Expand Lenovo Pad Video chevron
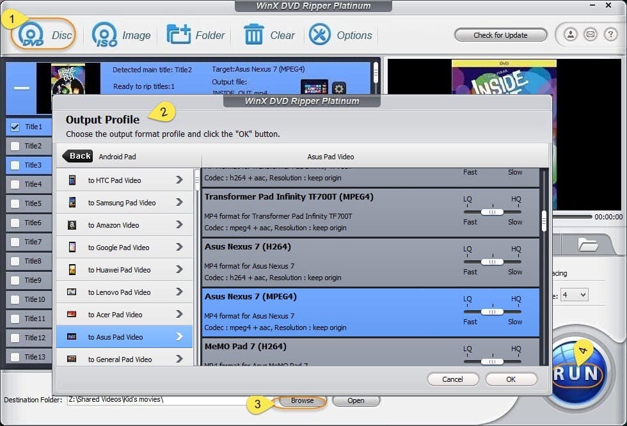 (179, 292)
